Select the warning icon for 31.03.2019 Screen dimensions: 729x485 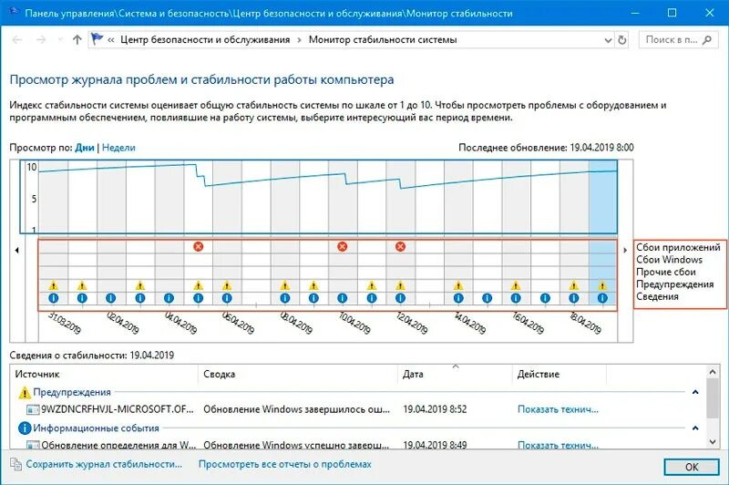(54, 285)
